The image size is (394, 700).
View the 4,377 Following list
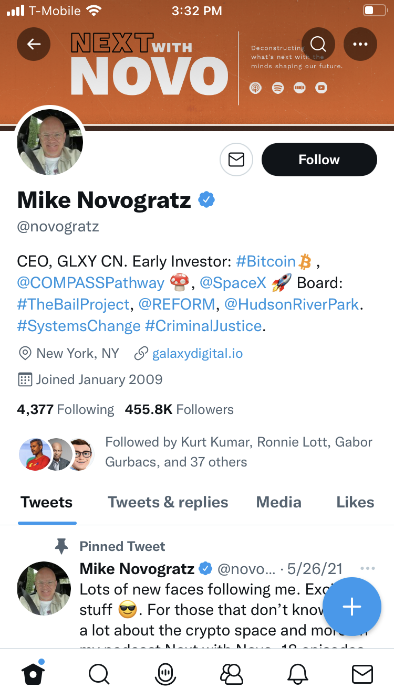tap(66, 410)
